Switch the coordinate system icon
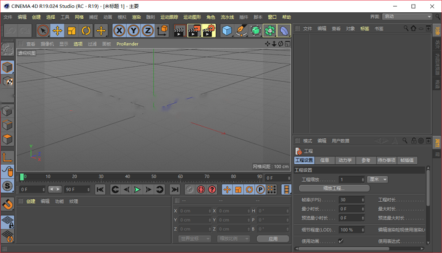The width and height of the screenshot is (442, 253). pos(162,30)
